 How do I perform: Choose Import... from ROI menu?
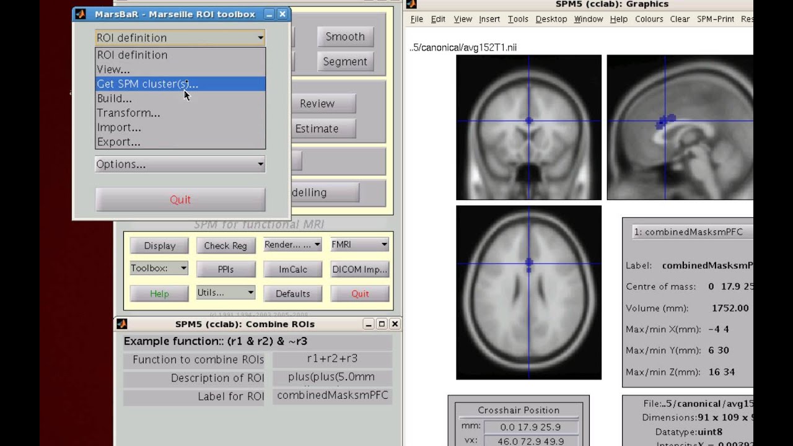coord(180,128)
